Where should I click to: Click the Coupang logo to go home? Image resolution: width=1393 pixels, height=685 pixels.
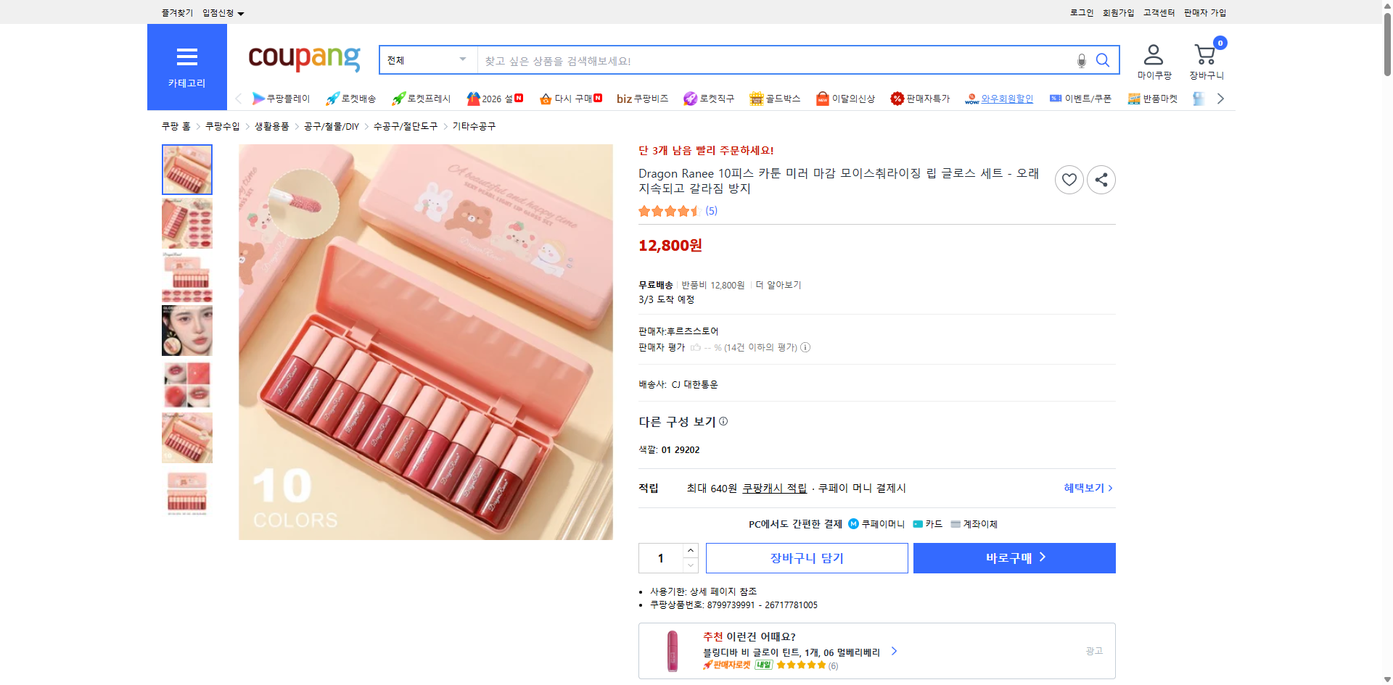click(x=303, y=59)
